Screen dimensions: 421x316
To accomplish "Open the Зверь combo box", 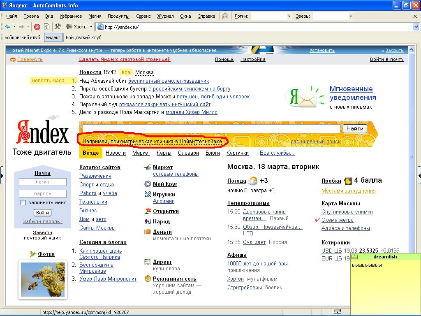I will pos(333,16).
